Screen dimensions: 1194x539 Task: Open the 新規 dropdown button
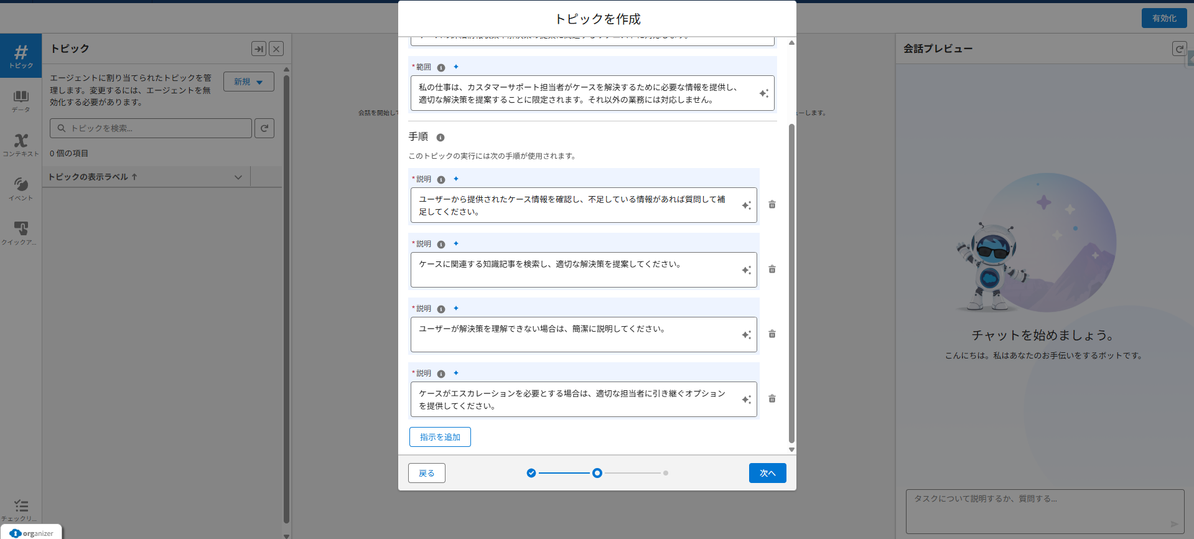click(248, 82)
